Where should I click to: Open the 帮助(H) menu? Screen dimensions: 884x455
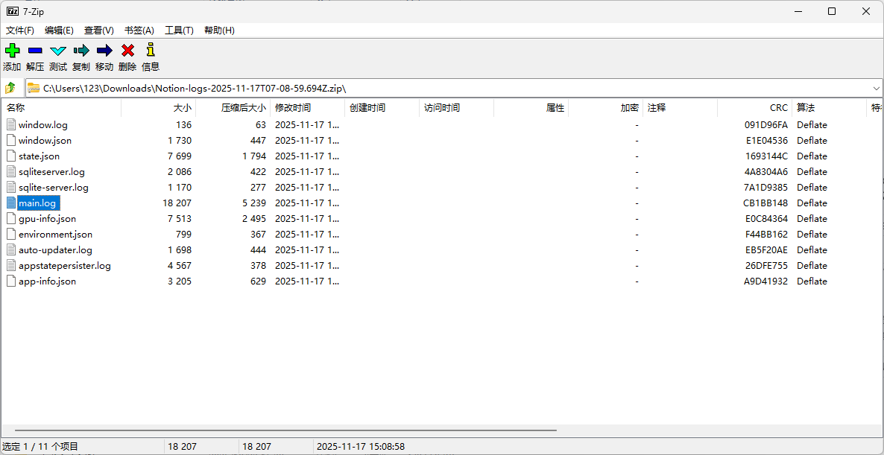219,31
